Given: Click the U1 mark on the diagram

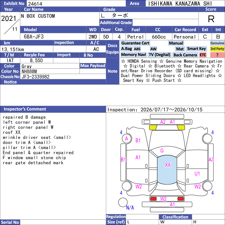Looking at the screenshot, I should (x=197, y=174).
